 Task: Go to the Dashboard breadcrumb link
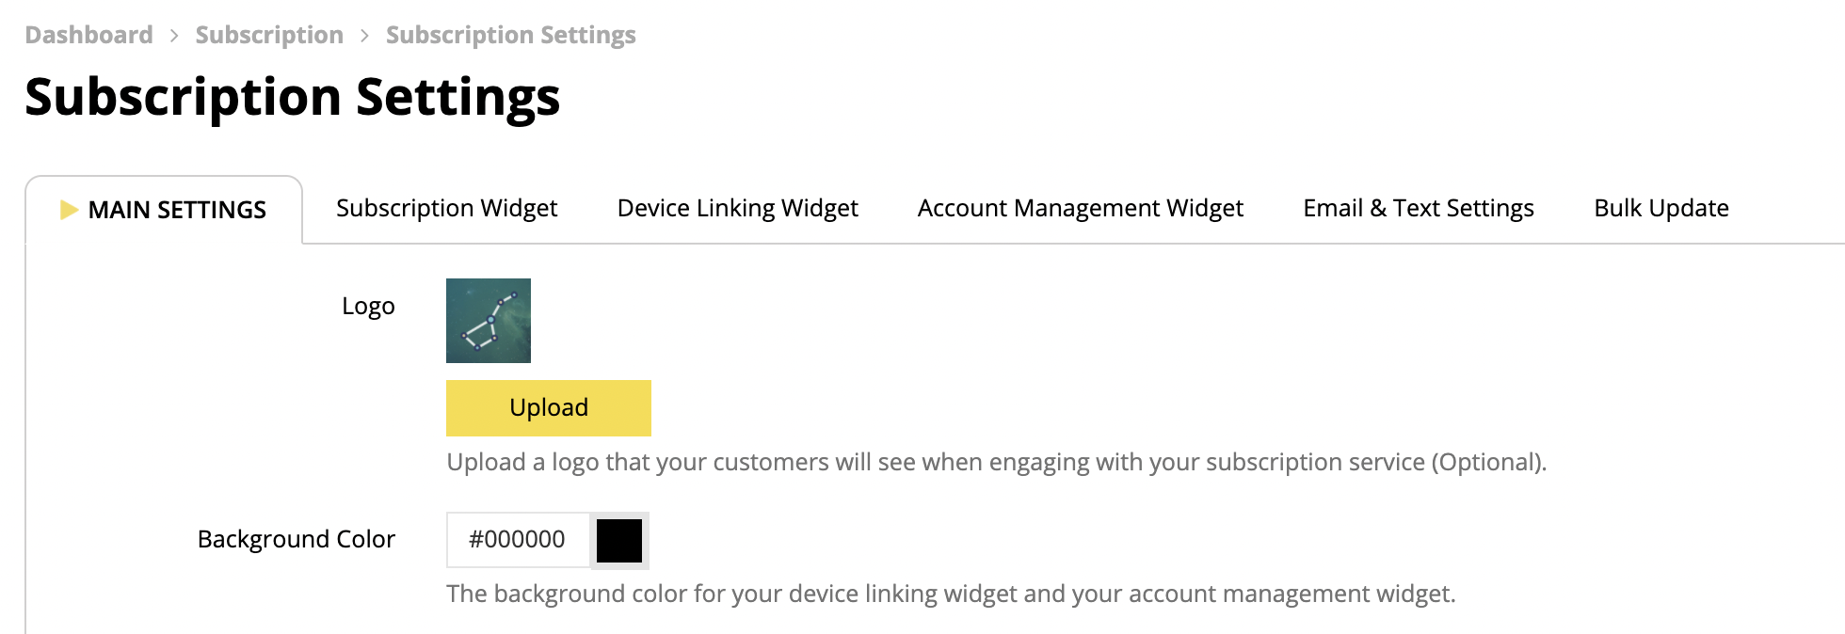point(88,35)
